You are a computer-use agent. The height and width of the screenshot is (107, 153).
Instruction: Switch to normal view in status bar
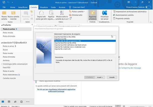click(x=118, y=106)
